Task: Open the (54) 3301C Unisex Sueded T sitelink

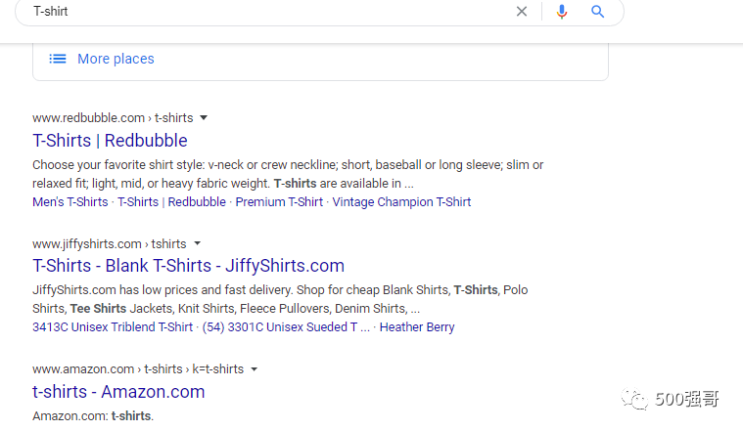Action: pyautogui.click(x=286, y=327)
